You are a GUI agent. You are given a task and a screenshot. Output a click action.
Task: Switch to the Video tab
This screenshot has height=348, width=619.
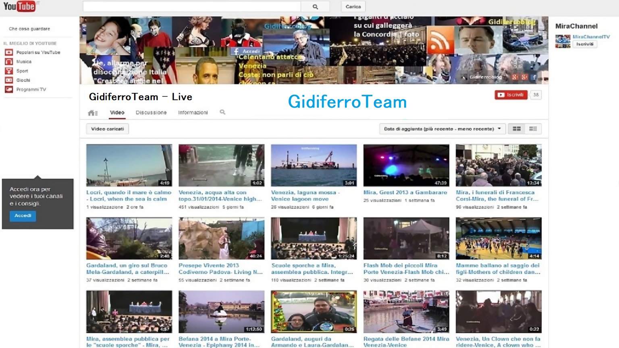point(117,113)
